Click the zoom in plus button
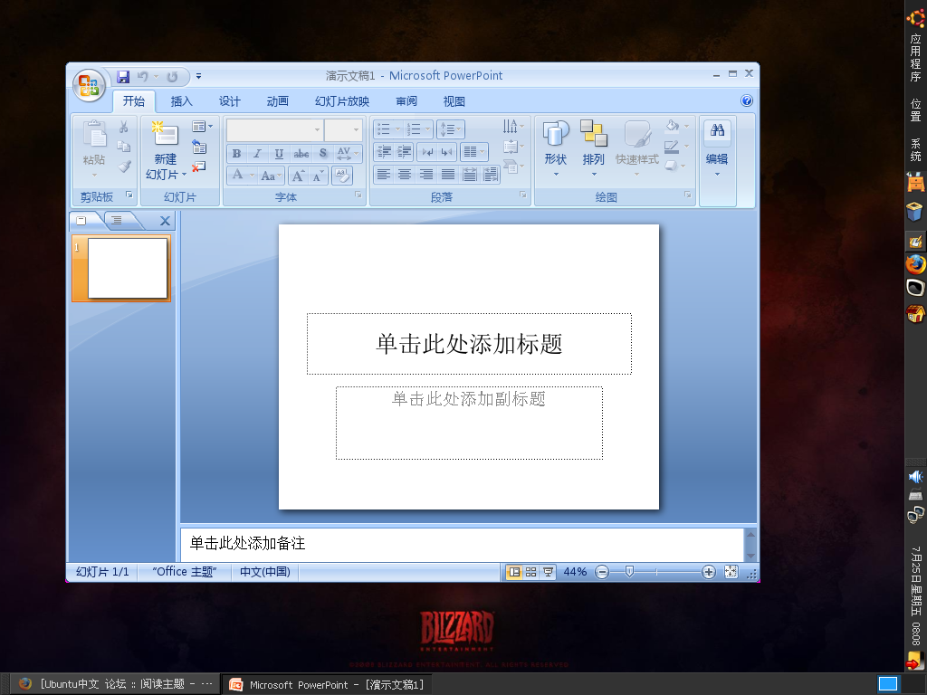This screenshot has width=927, height=695. (x=709, y=572)
